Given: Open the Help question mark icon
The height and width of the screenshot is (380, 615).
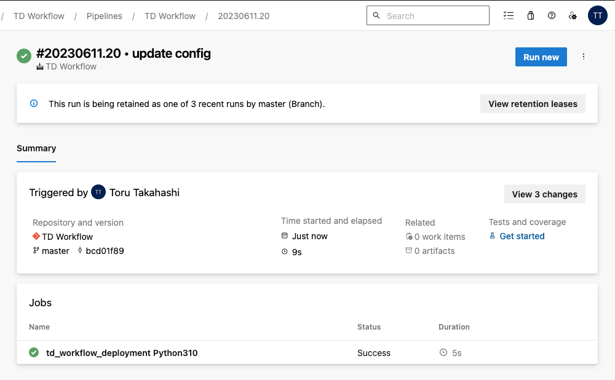Looking at the screenshot, I should click(x=552, y=16).
